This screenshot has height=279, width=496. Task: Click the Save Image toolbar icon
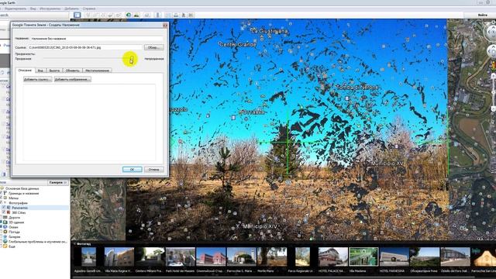pos(183,15)
